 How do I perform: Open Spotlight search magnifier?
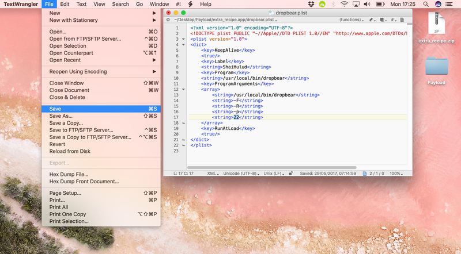[x=426, y=4]
